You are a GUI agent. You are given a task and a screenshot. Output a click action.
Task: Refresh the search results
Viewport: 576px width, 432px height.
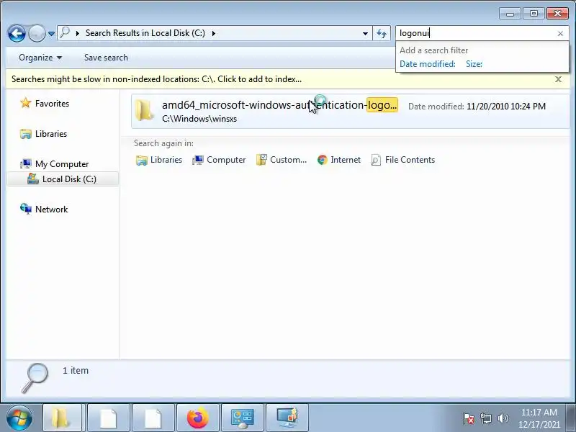click(x=382, y=33)
